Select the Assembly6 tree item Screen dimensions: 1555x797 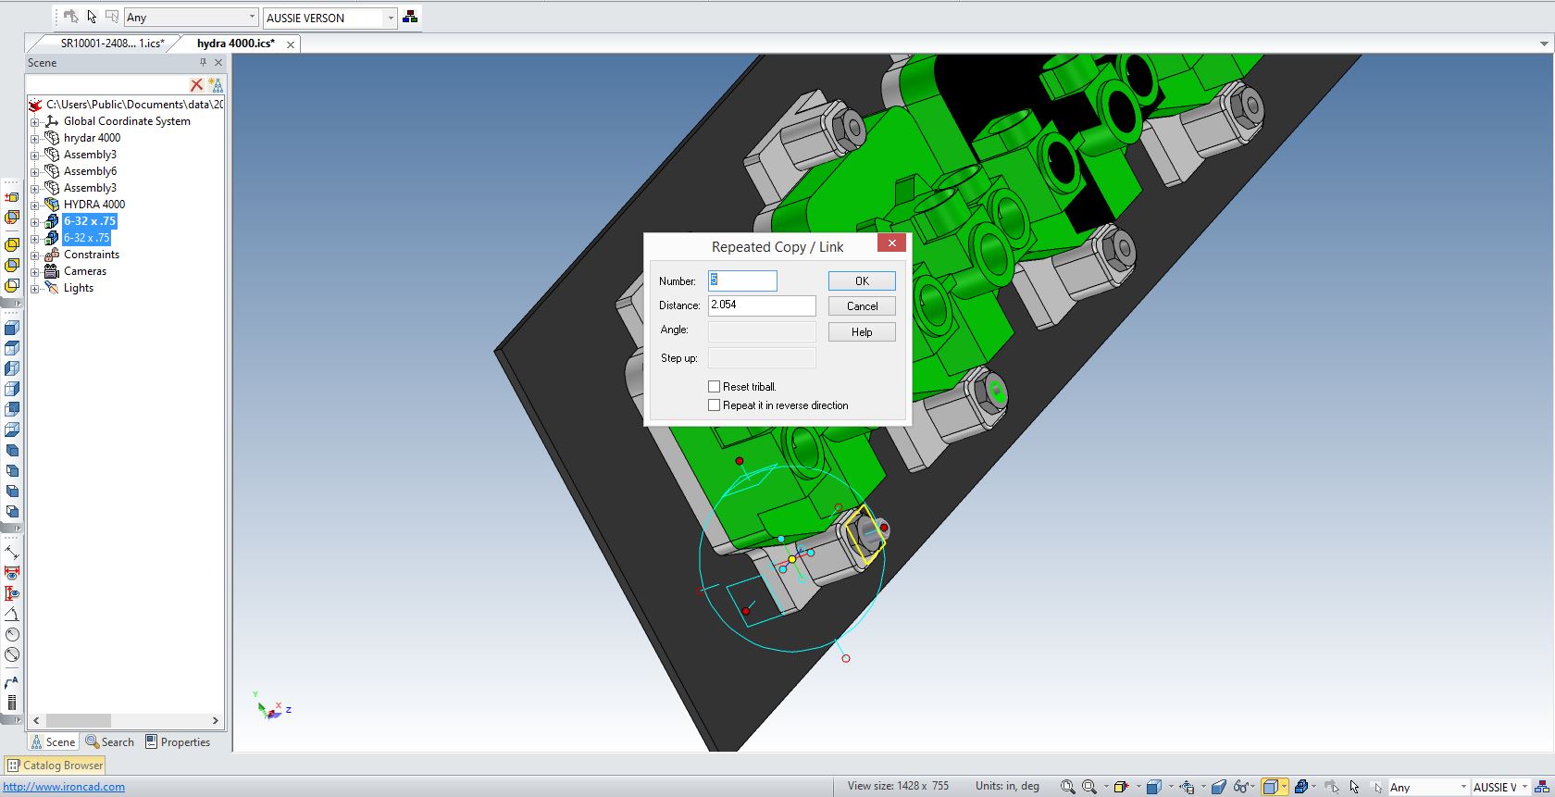(x=90, y=171)
